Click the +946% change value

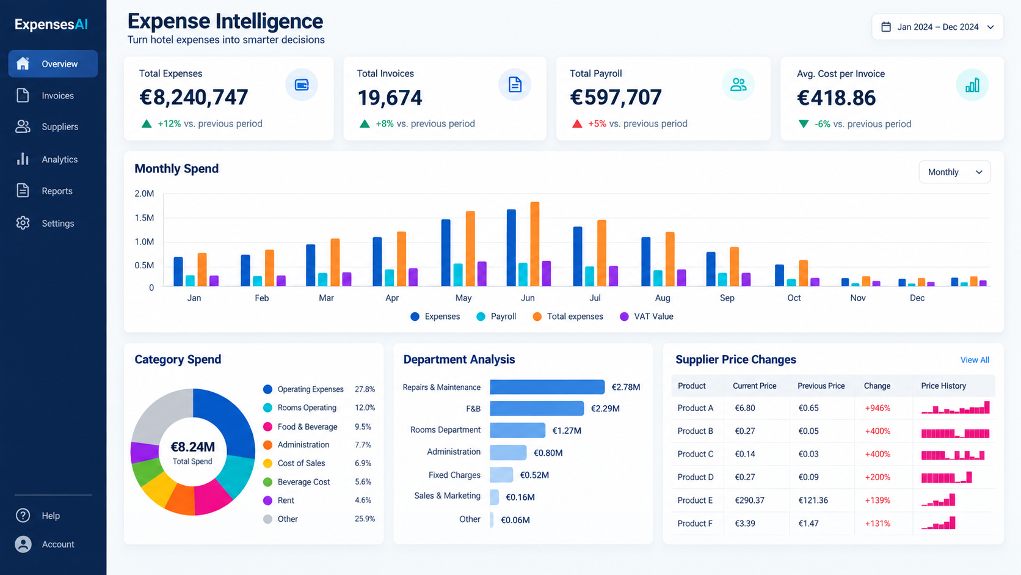[x=877, y=408]
